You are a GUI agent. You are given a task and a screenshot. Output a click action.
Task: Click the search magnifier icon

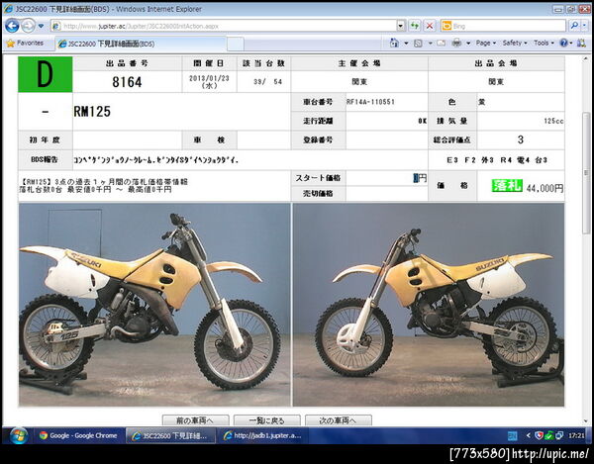(574, 26)
